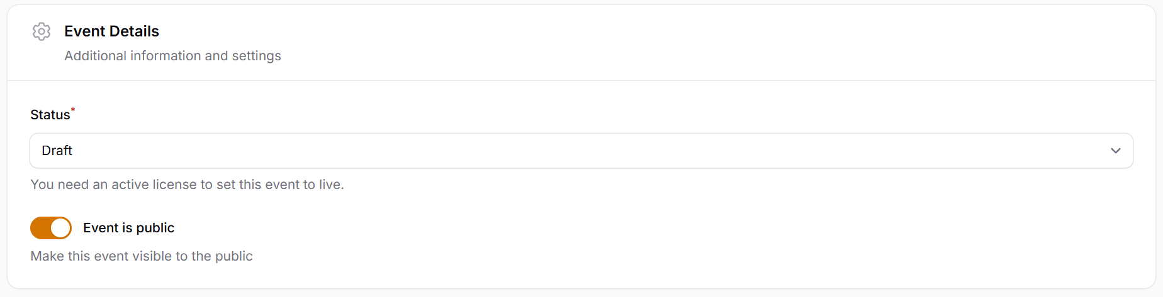Click the word "public" in toggle label

[155, 228]
